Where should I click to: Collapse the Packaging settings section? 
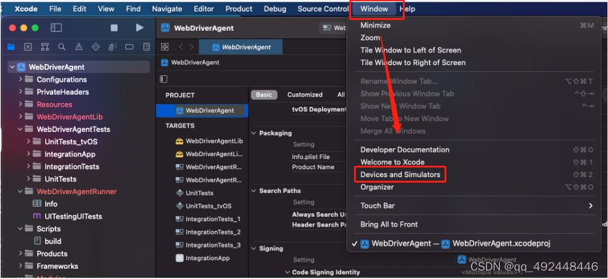click(253, 133)
